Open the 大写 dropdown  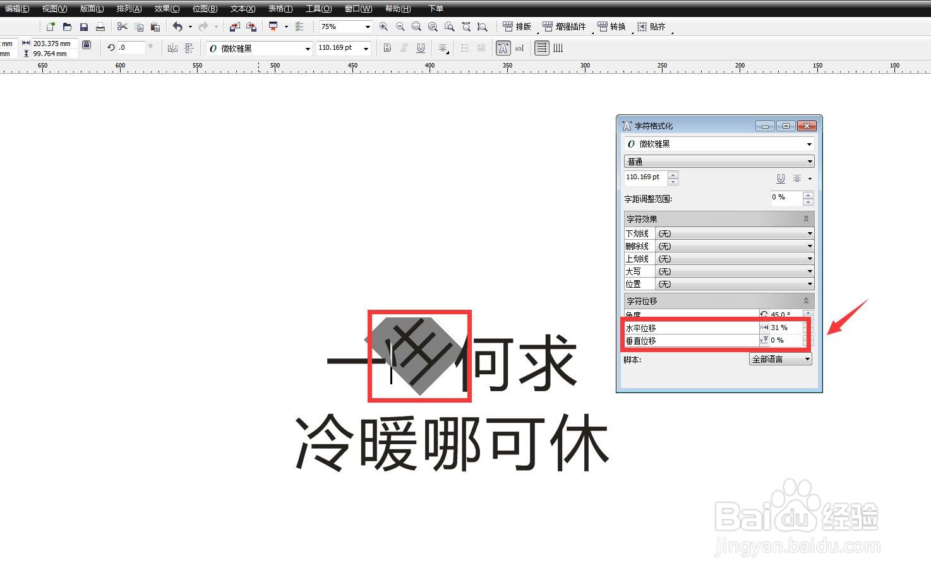(x=735, y=271)
